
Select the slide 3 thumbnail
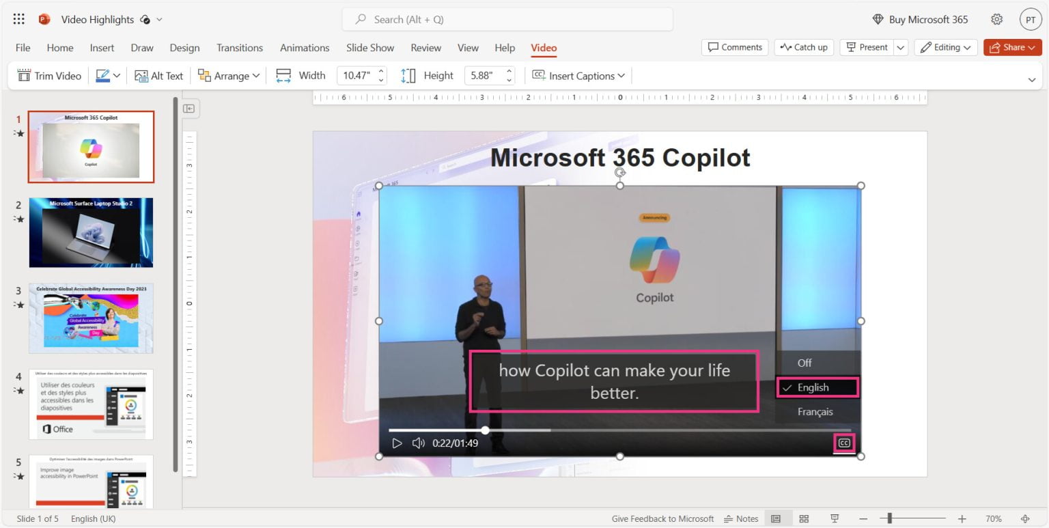pos(91,318)
